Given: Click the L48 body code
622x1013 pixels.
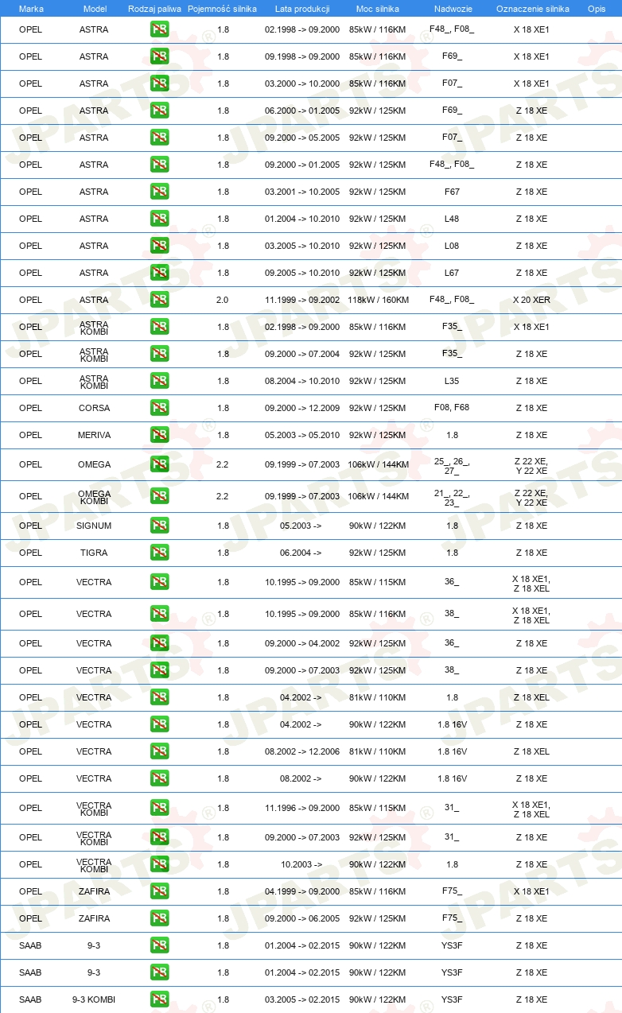Looking at the screenshot, I should pyautogui.click(x=452, y=219).
